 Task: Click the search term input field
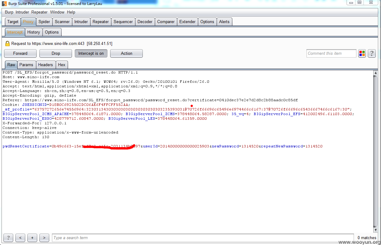[203, 238]
